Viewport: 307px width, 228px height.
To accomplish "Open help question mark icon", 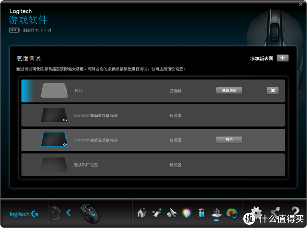I will pos(295,212).
